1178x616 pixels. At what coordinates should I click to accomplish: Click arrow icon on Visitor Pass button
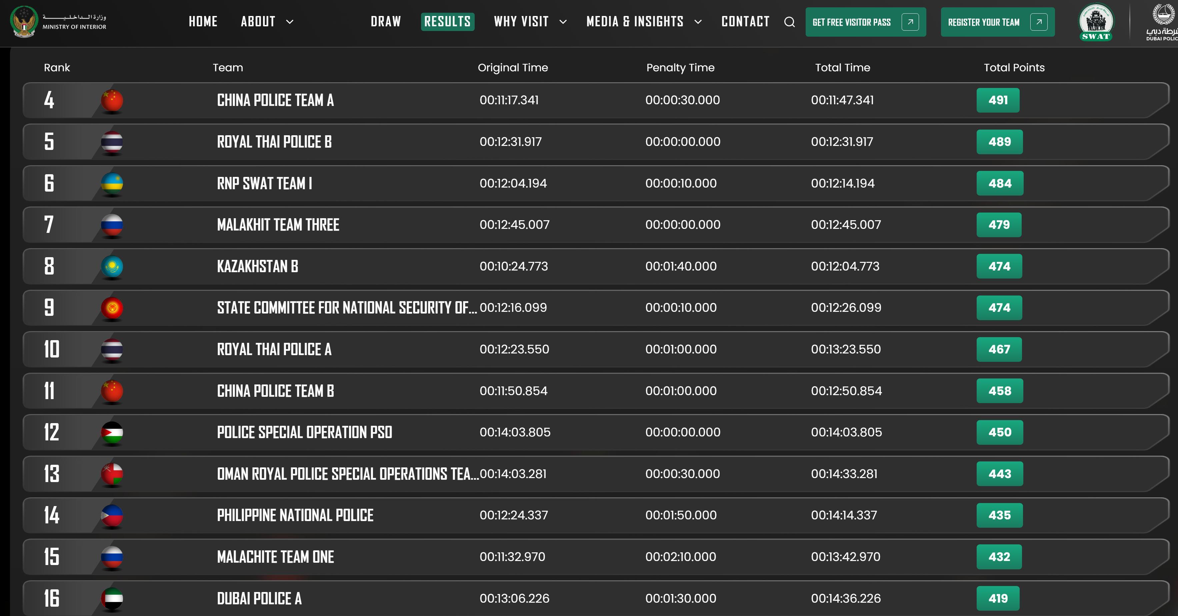(910, 22)
